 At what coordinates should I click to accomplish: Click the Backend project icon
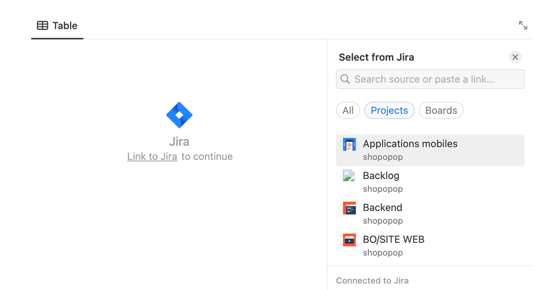349,208
